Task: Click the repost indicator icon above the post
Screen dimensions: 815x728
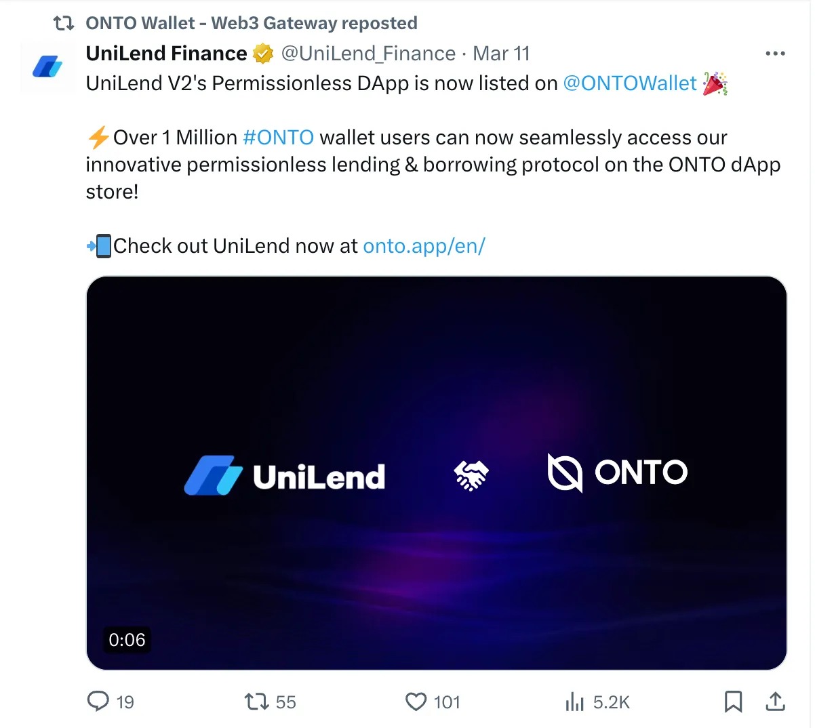Action: click(64, 23)
